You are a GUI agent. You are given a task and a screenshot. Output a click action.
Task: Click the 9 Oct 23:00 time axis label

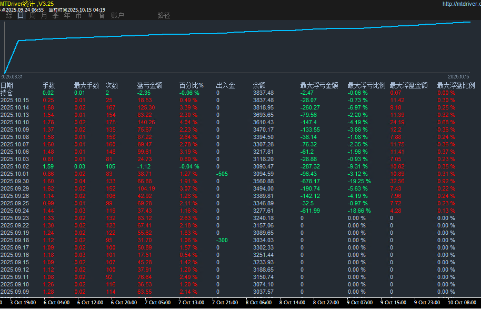click(x=427, y=303)
